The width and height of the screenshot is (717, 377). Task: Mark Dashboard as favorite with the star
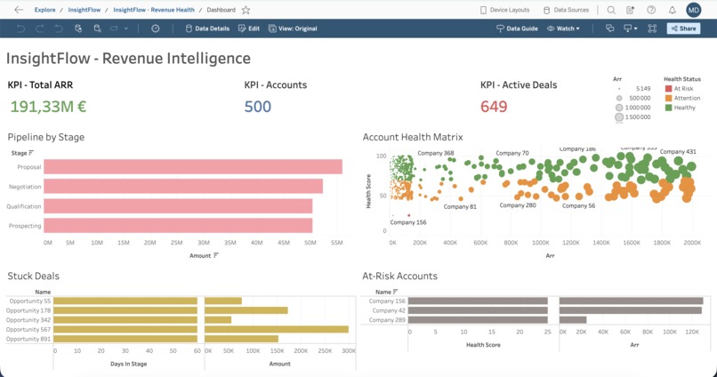[x=246, y=10]
